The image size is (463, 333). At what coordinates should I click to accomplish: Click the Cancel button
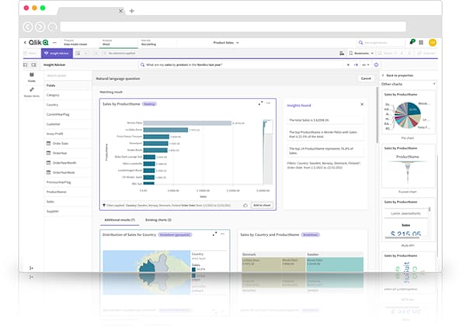[x=366, y=78]
